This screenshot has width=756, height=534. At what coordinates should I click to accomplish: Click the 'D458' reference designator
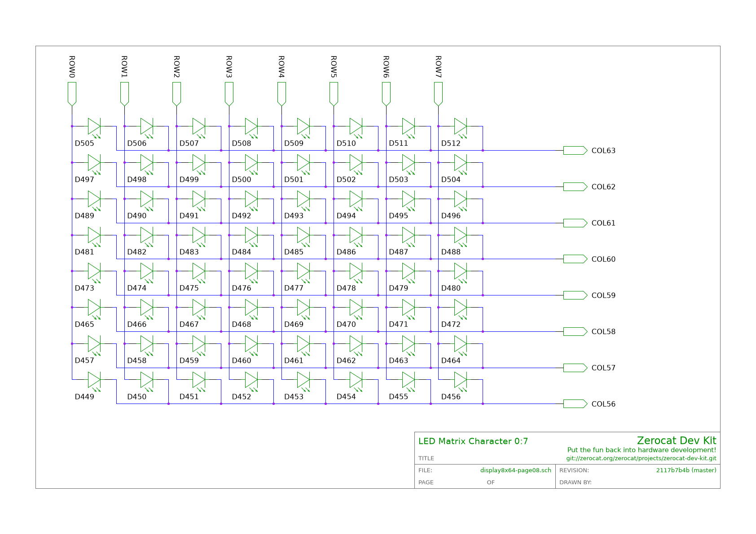(x=136, y=360)
